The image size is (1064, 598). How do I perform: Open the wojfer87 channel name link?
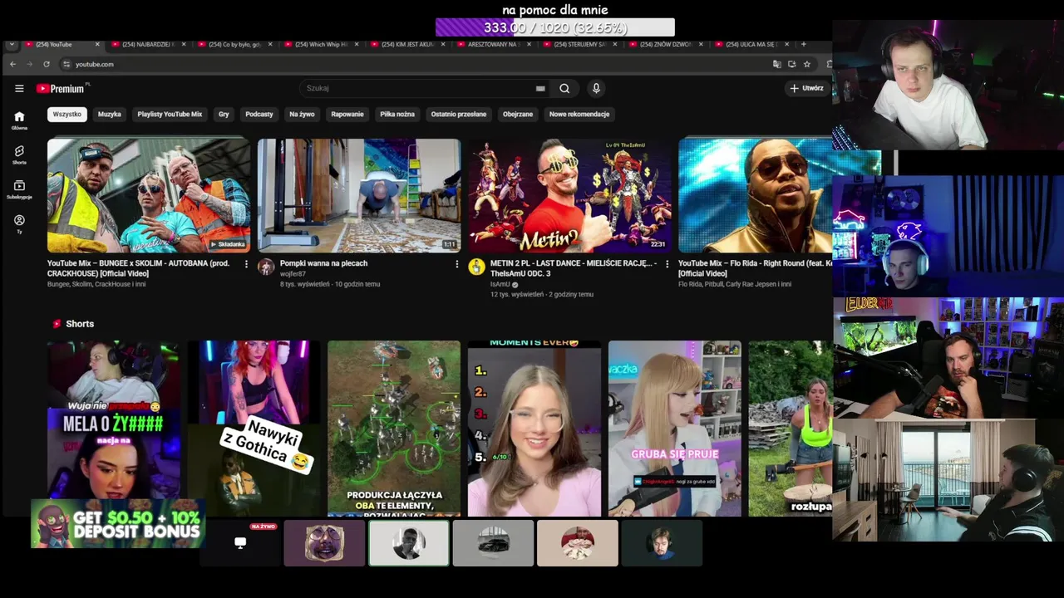click(293, 273)
